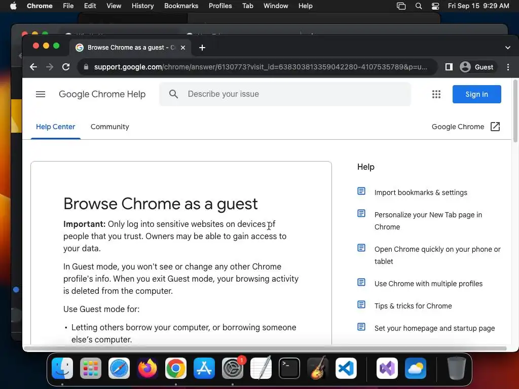519x389 pixels.
Task: Open the Apple menu
Action: (x=13, y=6)
